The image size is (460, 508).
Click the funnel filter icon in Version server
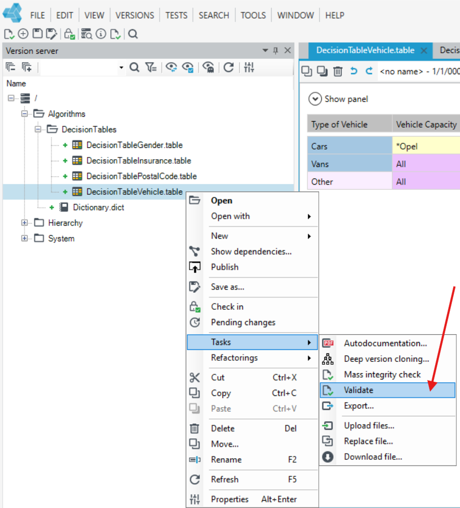click(151, 67)
